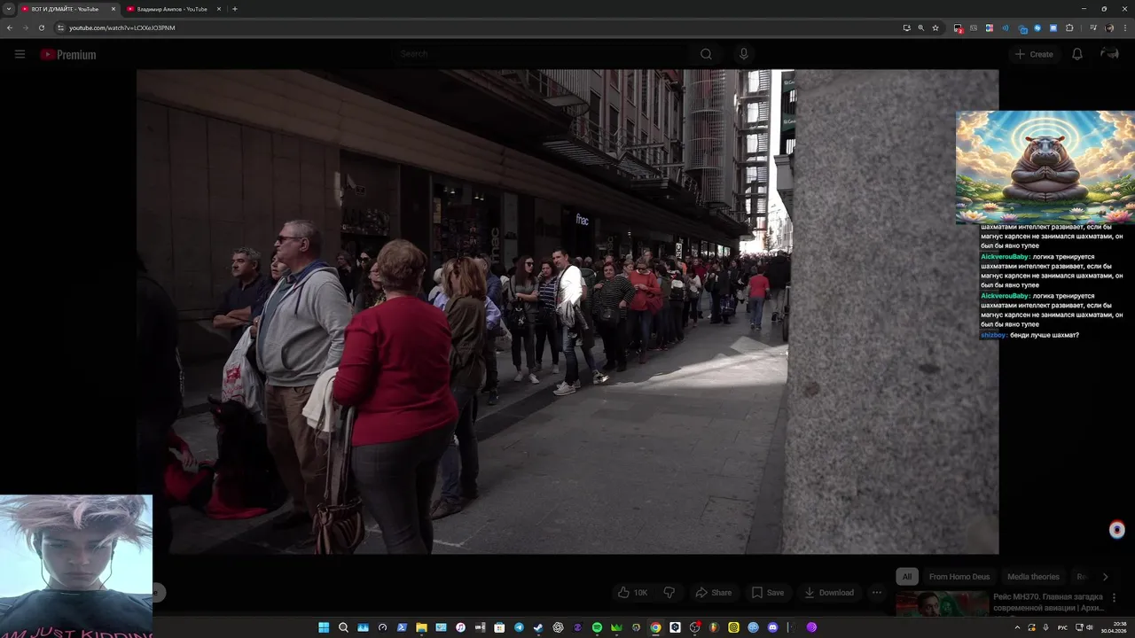Go to the YouTube Premium home logo

[67, 55]
